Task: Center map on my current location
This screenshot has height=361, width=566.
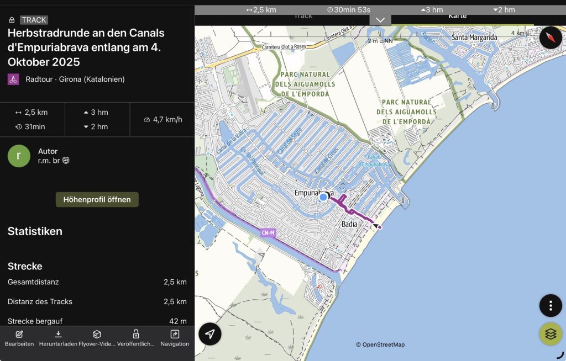Action: (x=210, y=334)
